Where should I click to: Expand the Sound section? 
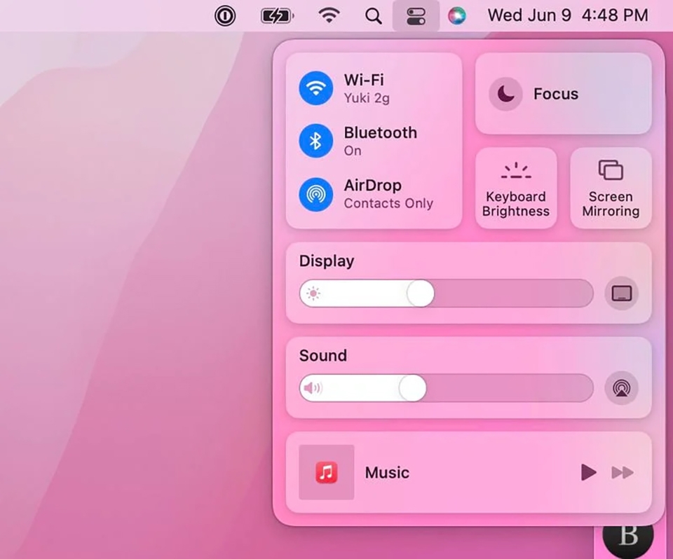[322, 355]
